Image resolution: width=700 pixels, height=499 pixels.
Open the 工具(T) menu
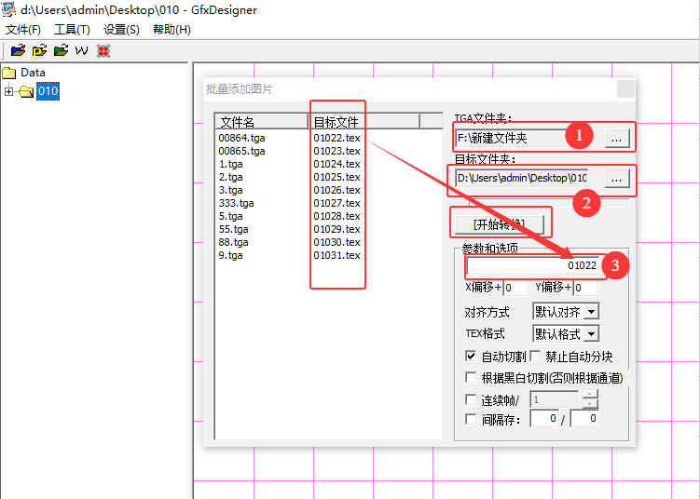72,30
